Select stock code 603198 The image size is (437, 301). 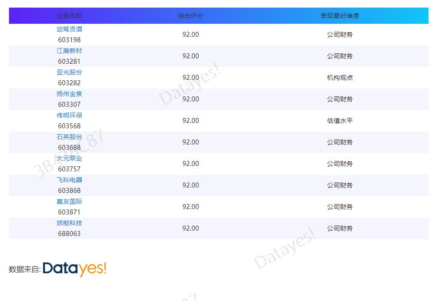tap(69, 39)
